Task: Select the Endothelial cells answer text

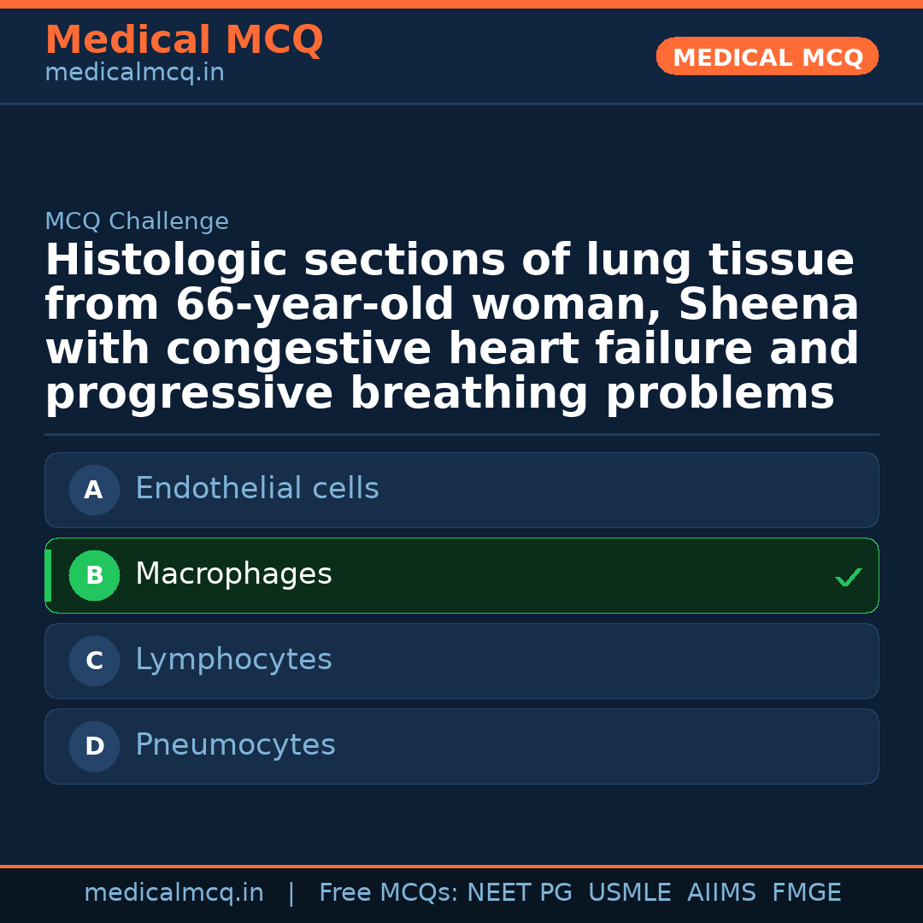Action: point(256,489)
